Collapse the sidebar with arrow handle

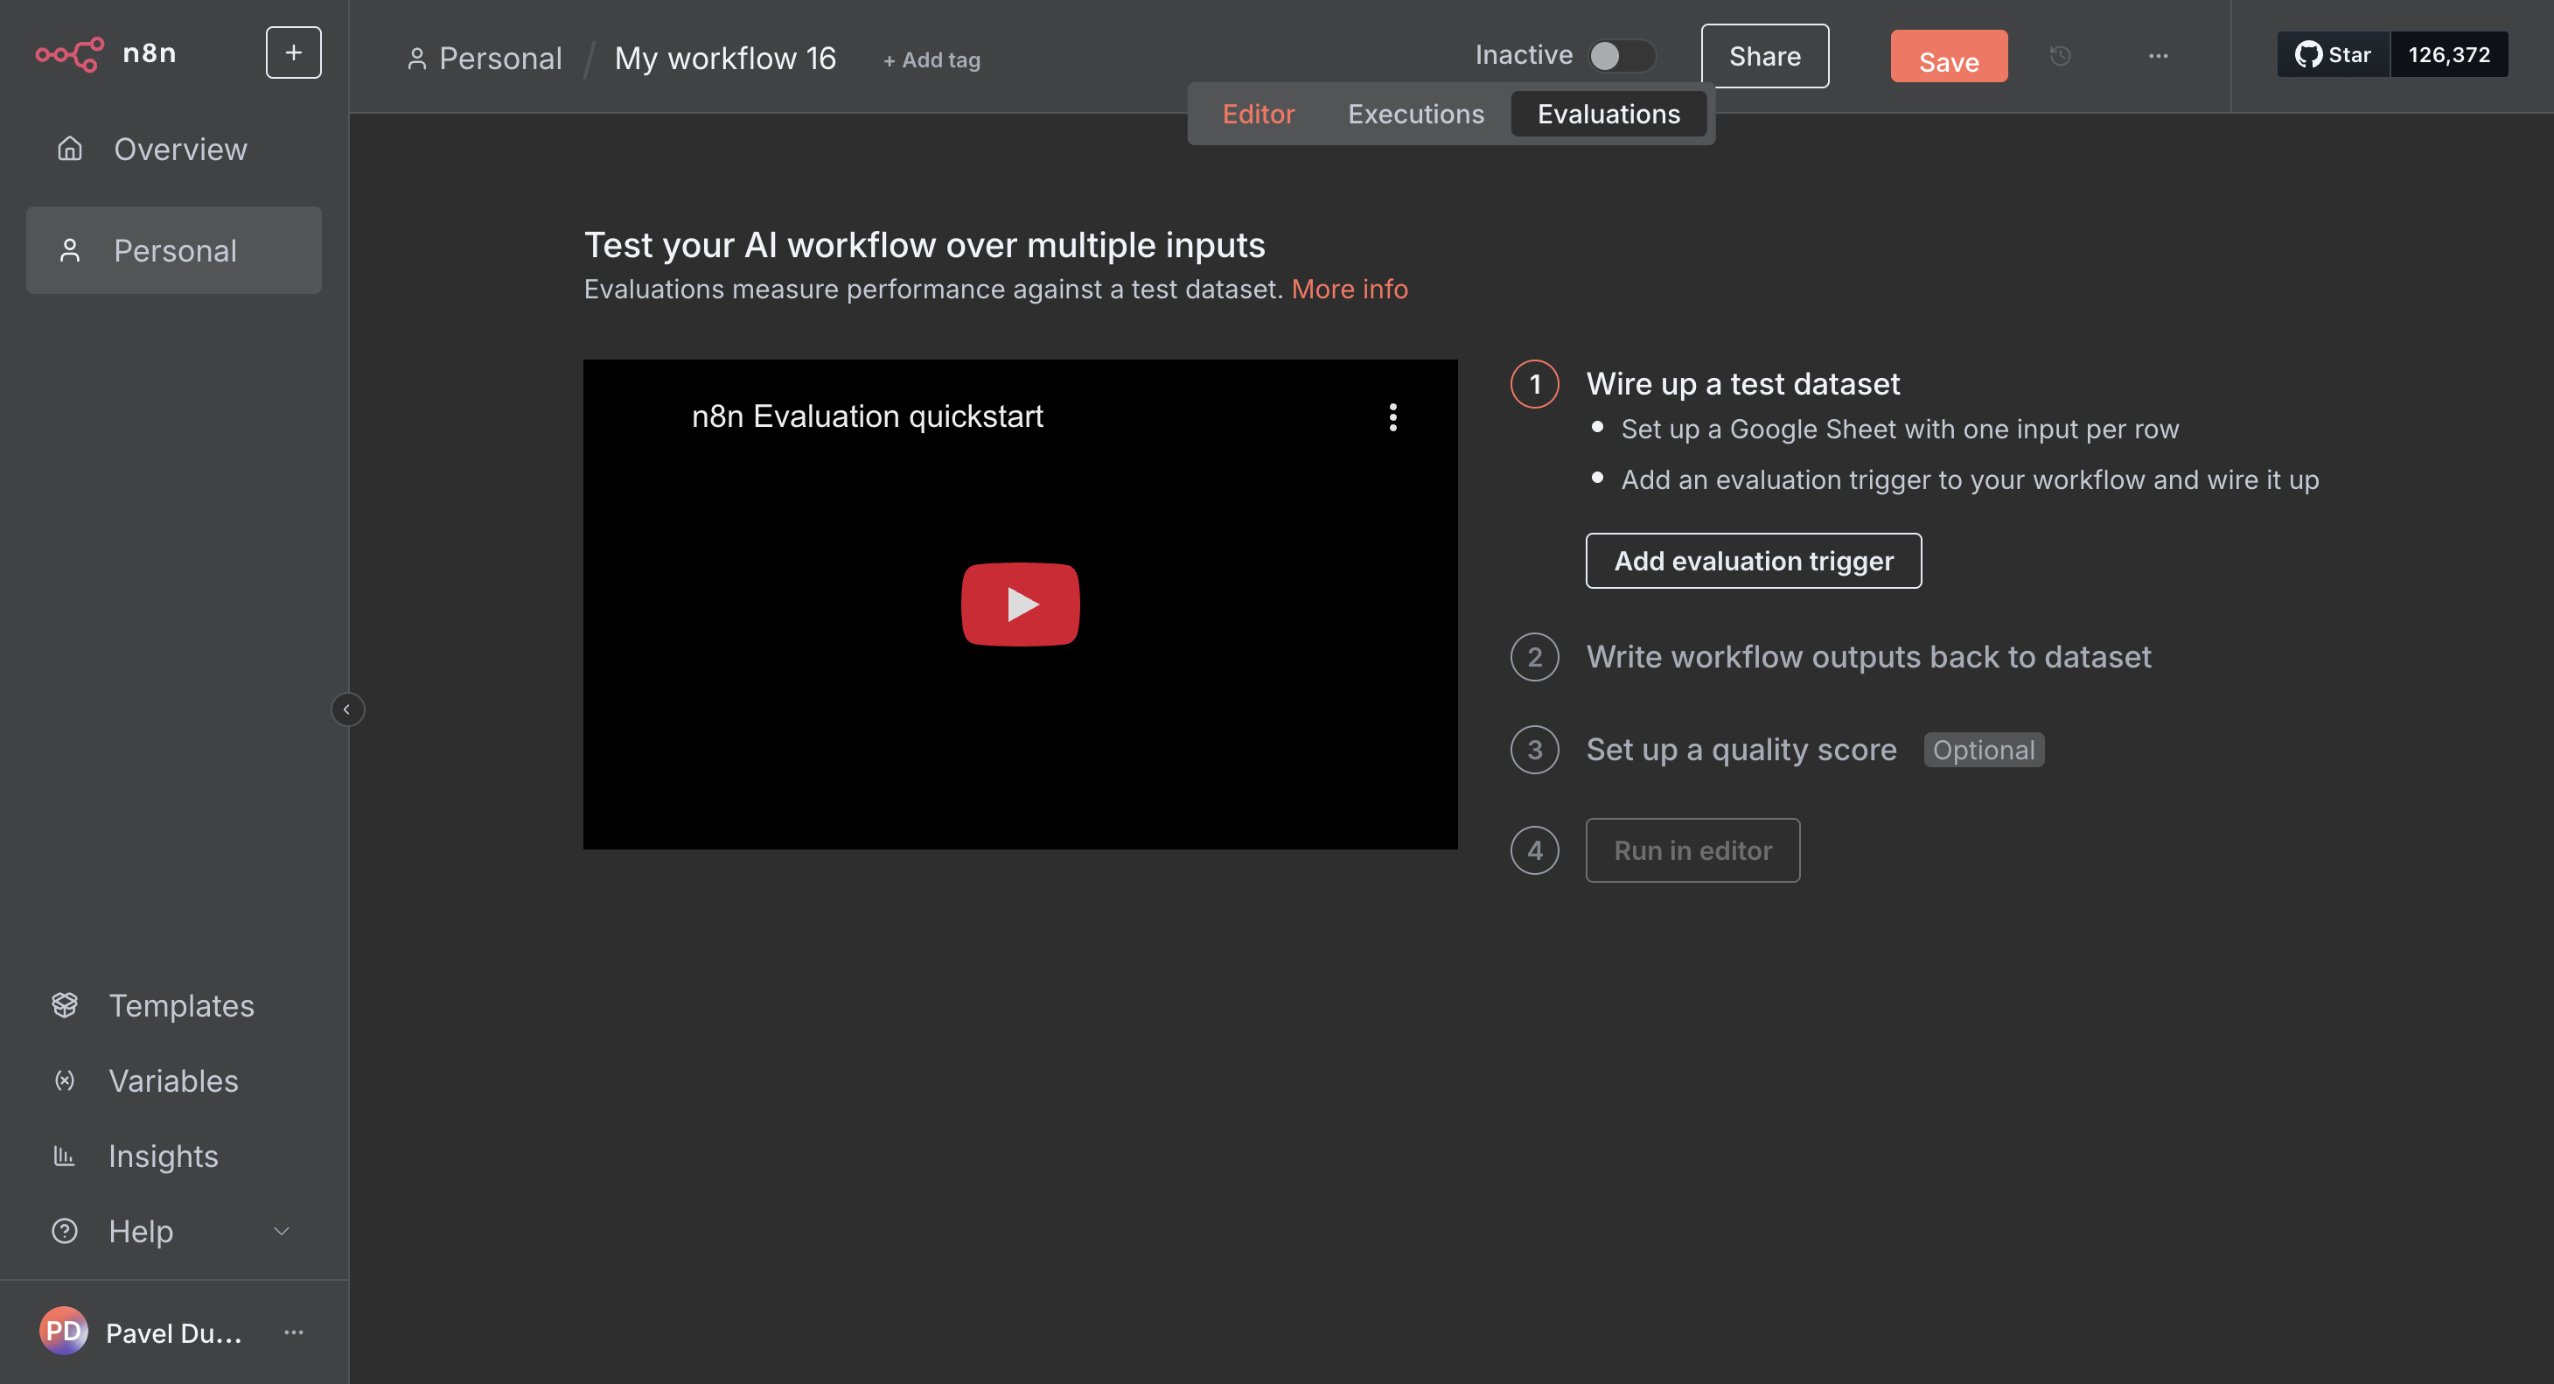tap(347, 709)
